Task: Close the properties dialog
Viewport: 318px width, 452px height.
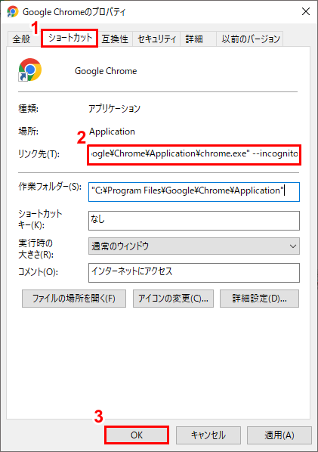Action: pyautogui.click(x=306, y=11)
